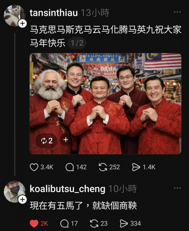Repost the tansinthiau post showing 252
This screenshot has width=189, height=231.
pos(103,167)
